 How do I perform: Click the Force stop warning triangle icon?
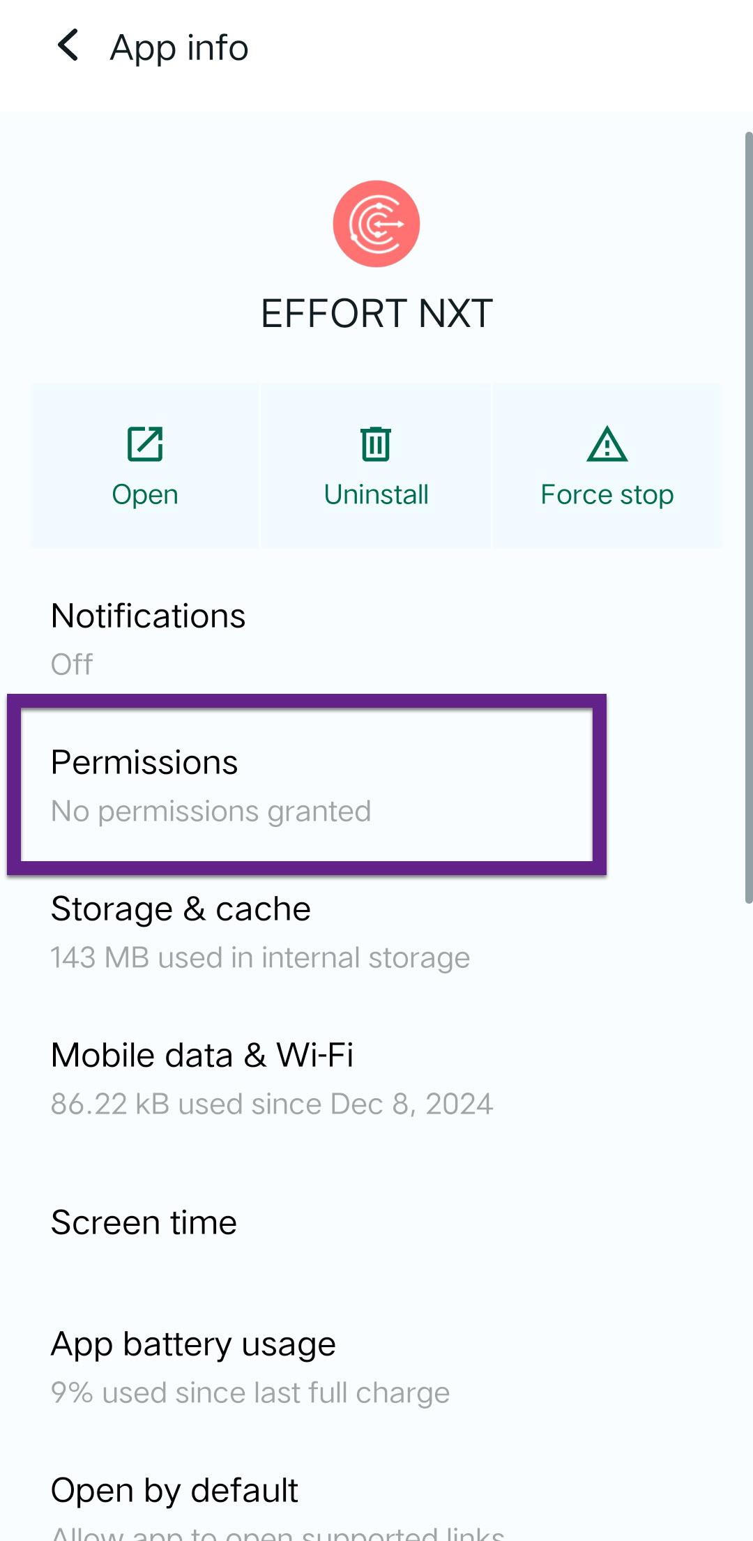coord(607,444)
